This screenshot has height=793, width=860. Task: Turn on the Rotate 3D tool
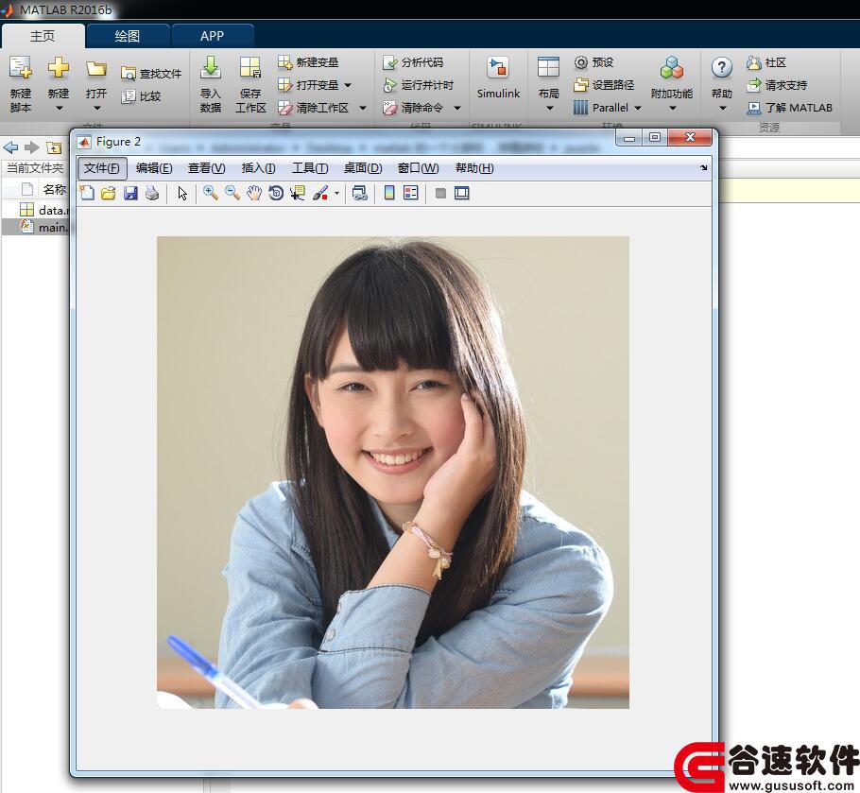pyautogui.click(x=276, y=193)
